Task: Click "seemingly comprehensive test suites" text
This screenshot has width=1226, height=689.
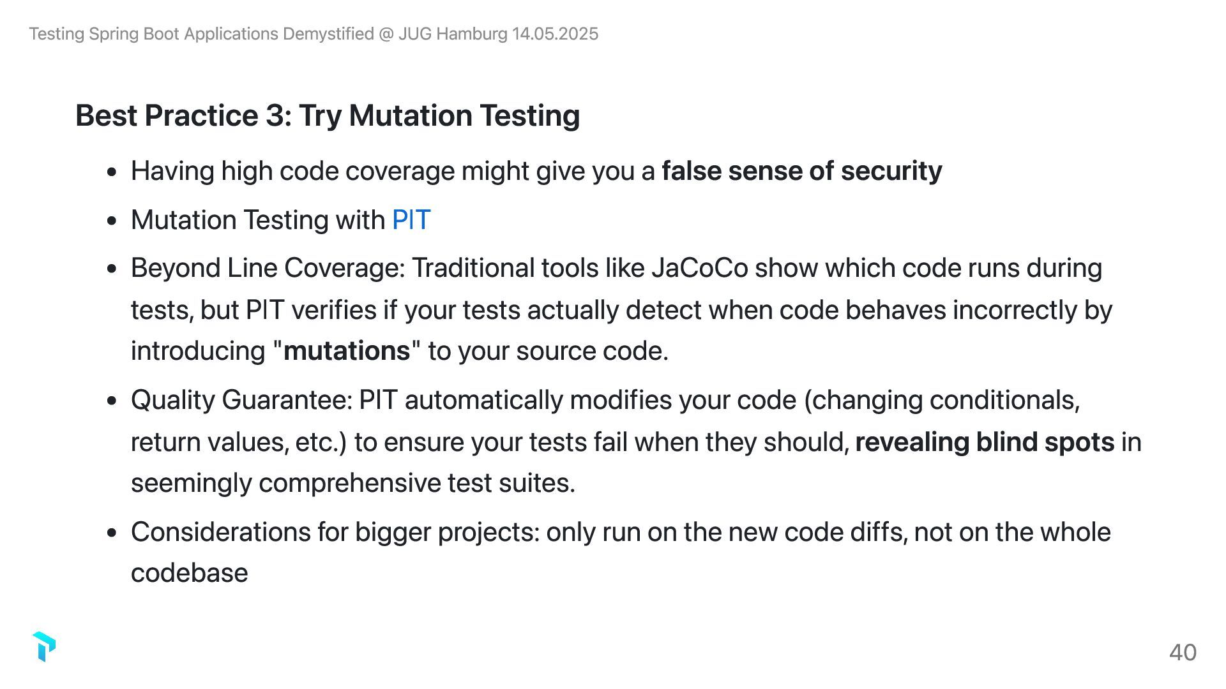Action: 352,483
